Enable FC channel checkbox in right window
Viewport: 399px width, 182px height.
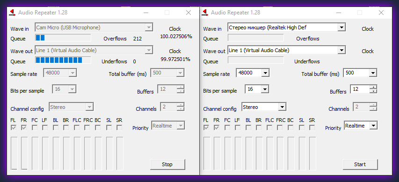[227, 128]
